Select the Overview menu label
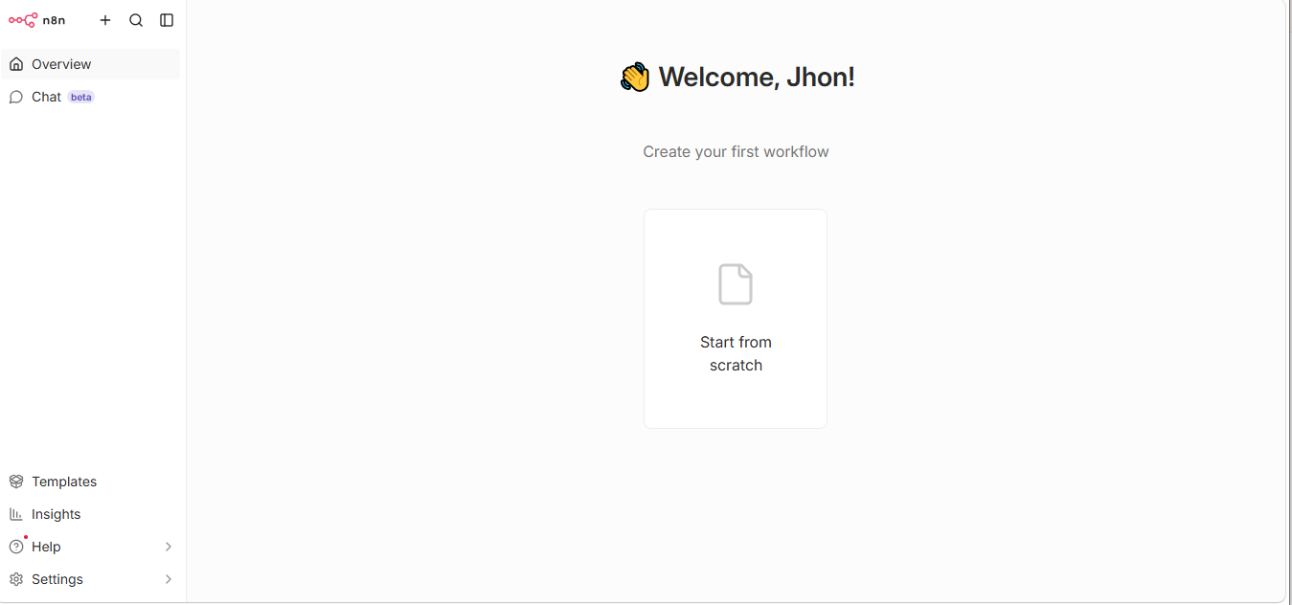This screenshot has width=1292, height=605. coord(61,64)
